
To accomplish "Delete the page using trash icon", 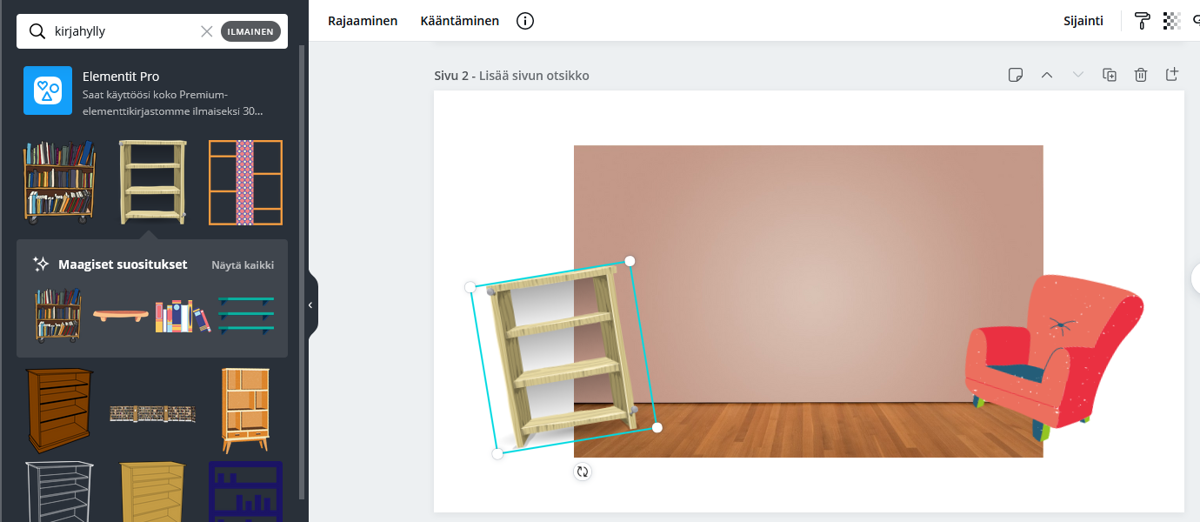I will pyautogui.click(x=1141, y=75).
